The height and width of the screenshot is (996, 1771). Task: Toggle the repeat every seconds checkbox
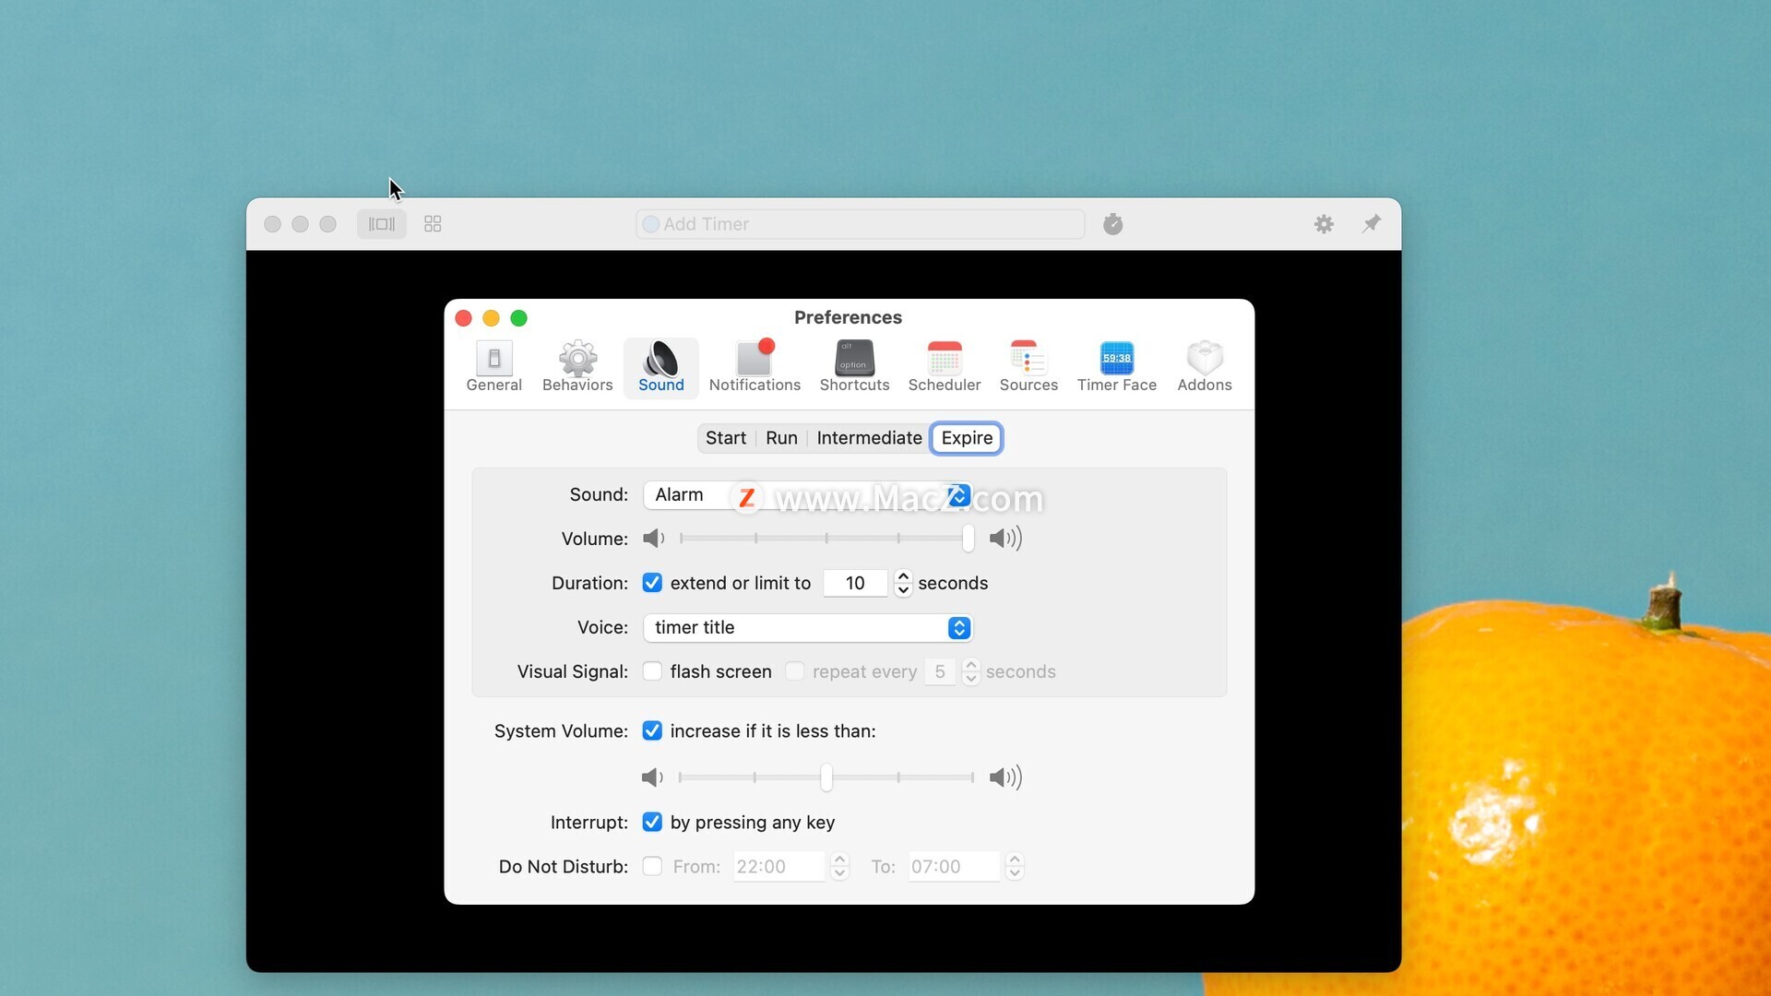coord(794,671)
